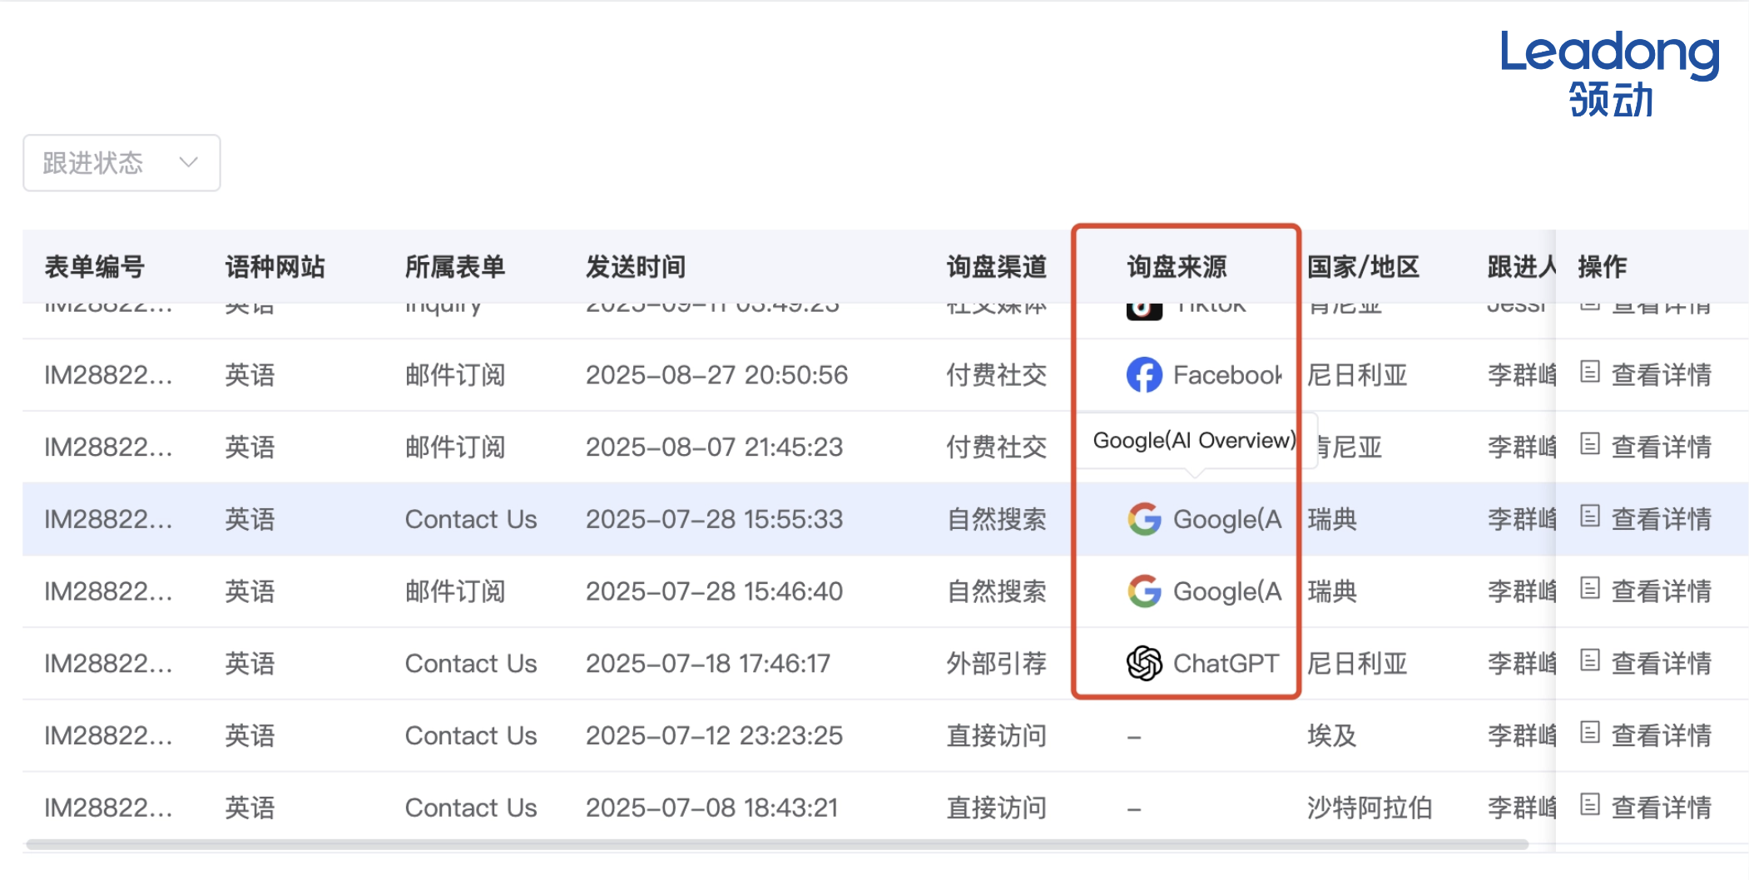Click the chevron arrow in 跟进状态 filter
1749x880 pixels.
tap(189, 162)
